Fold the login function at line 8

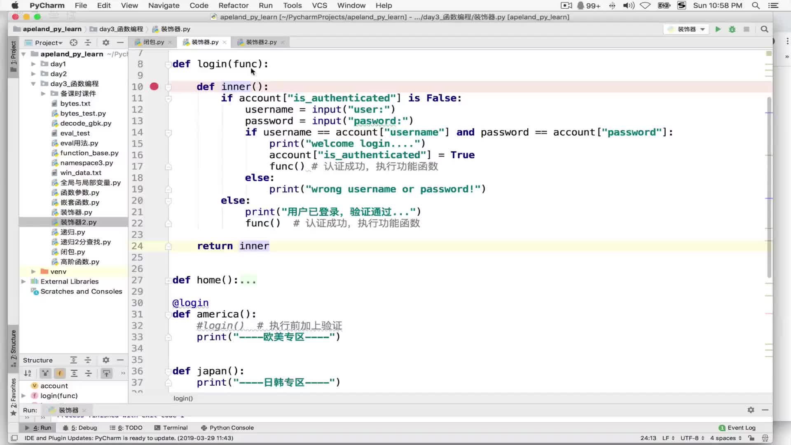[x=168, y=64]
